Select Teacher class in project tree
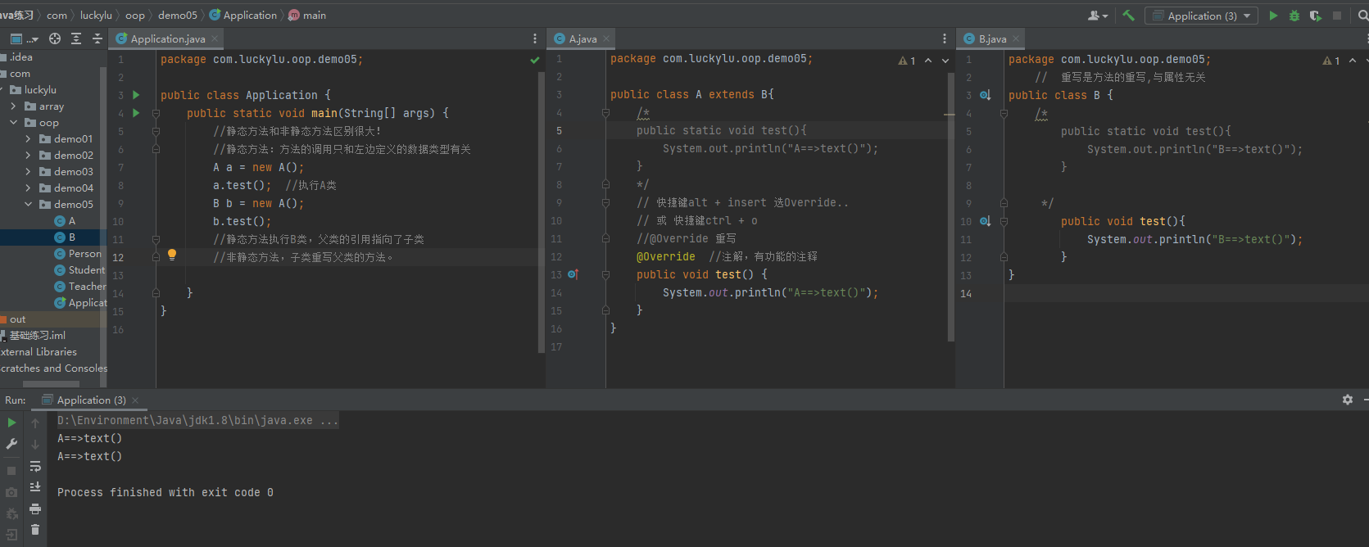Screen dimensions: 1369x547 80,286
